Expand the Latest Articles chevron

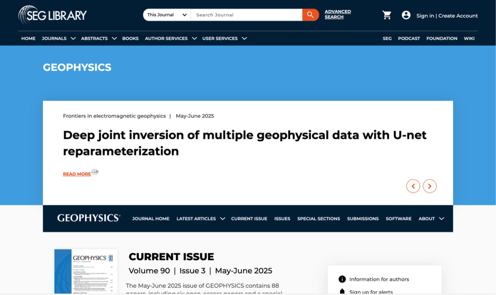coord(222,219)
